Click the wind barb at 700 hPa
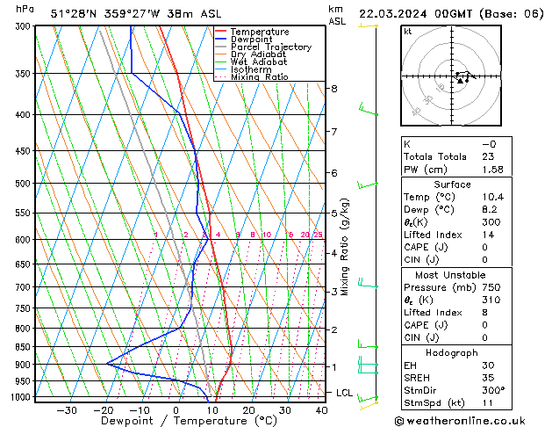The width and height of the screenshot is (552, 427). [368, 283]
